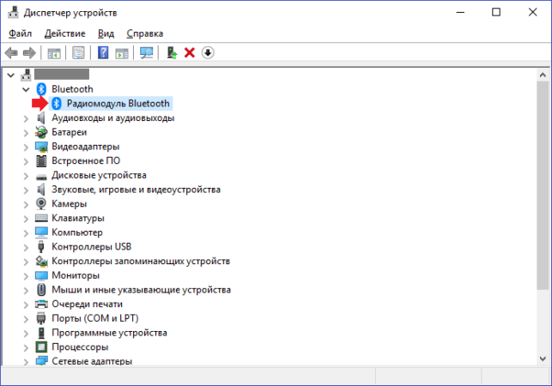Viewport: 552px width, 386px height.
Task: Click the Back arrow toolbar button
Action: 11,53
